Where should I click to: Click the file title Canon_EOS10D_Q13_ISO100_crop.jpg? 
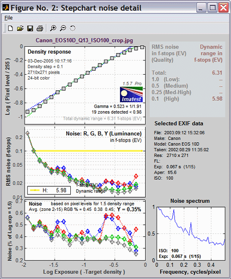pyautogui.click(x=84, y=41)
